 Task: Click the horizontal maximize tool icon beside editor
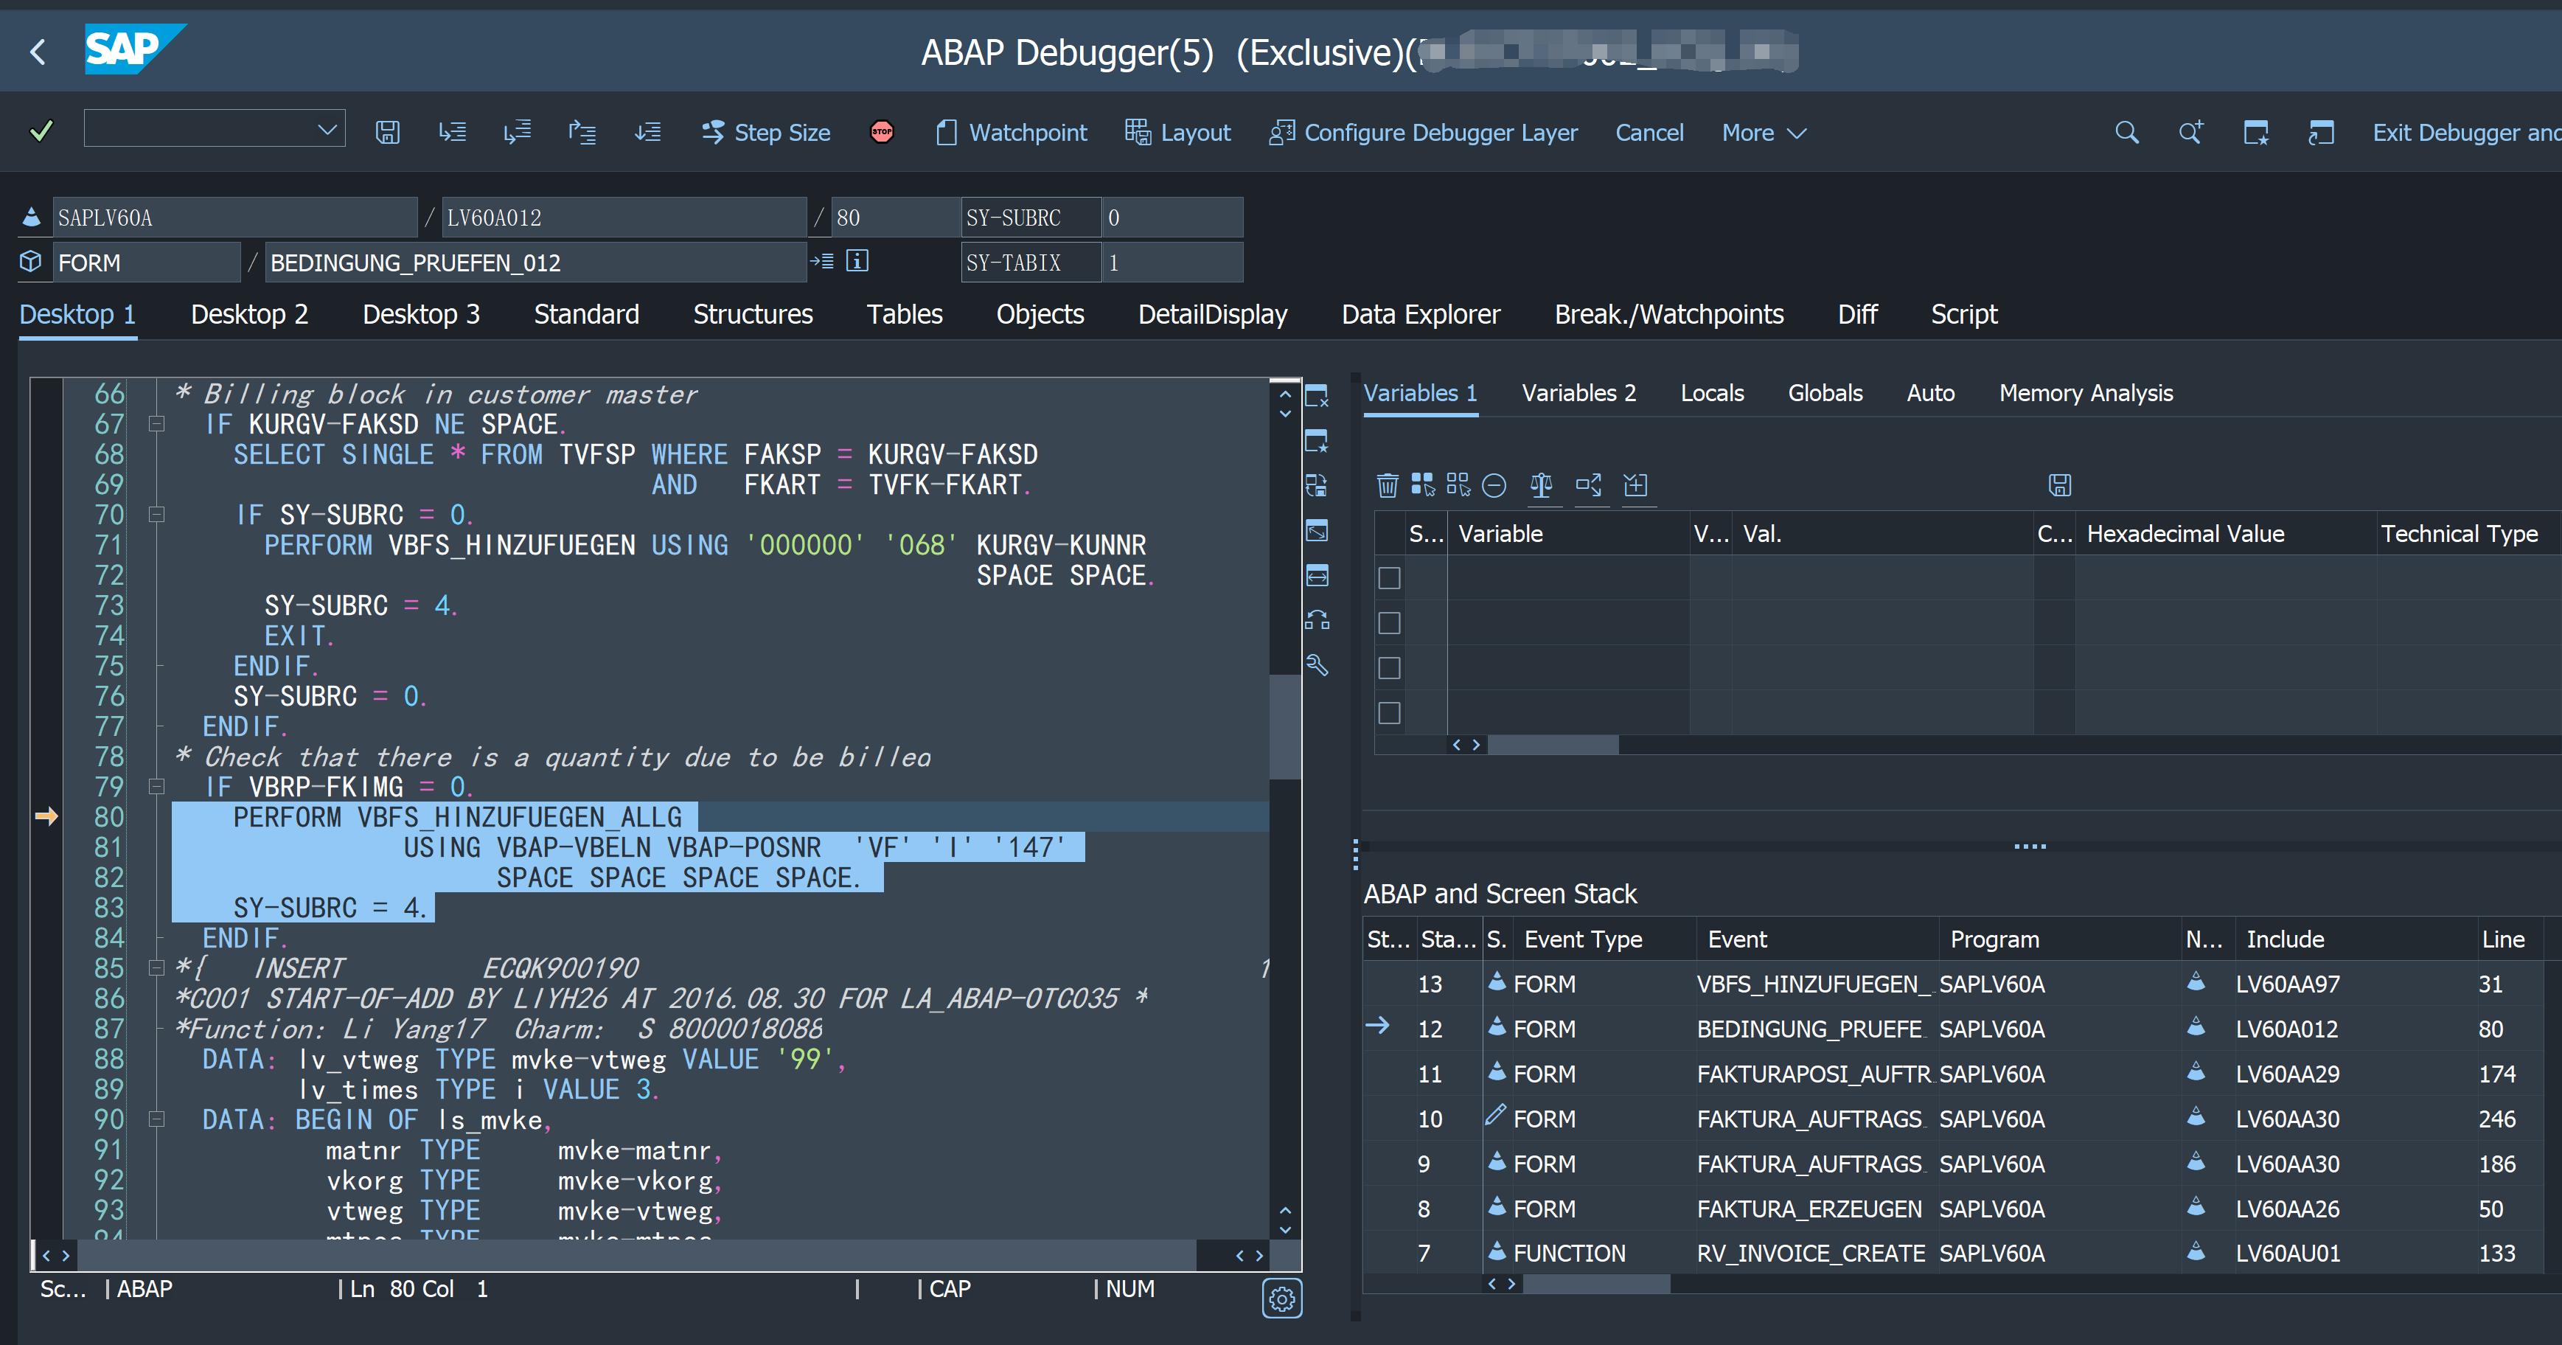pos(1317,575)
